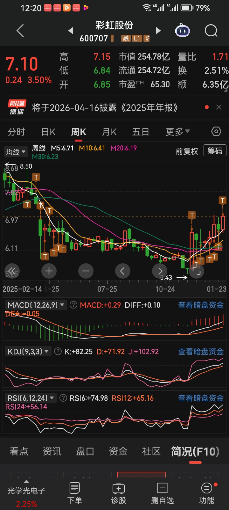Screen dimensions: 229x510
Task: Tap 量比 1.71 value
Action: tap(203, 57)
